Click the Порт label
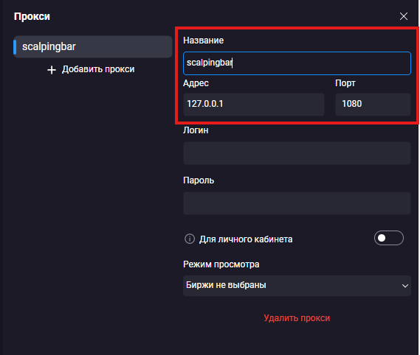Viewport: 420px width, 355px height. pos(345,83)
